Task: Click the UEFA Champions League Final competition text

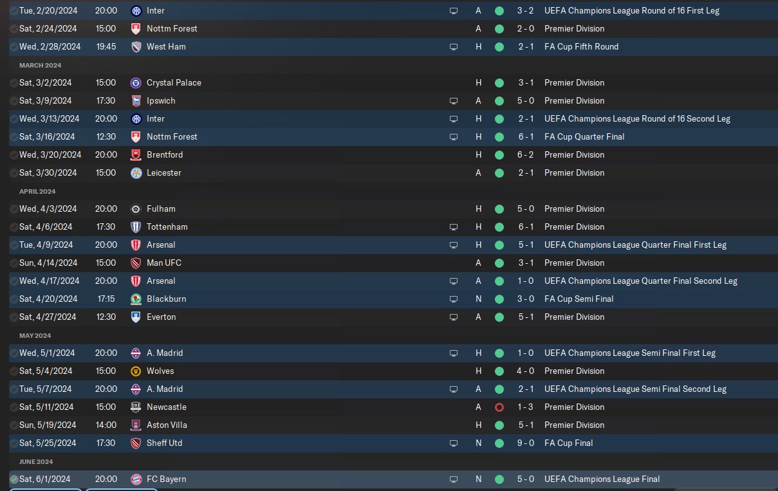Action: 602,479
